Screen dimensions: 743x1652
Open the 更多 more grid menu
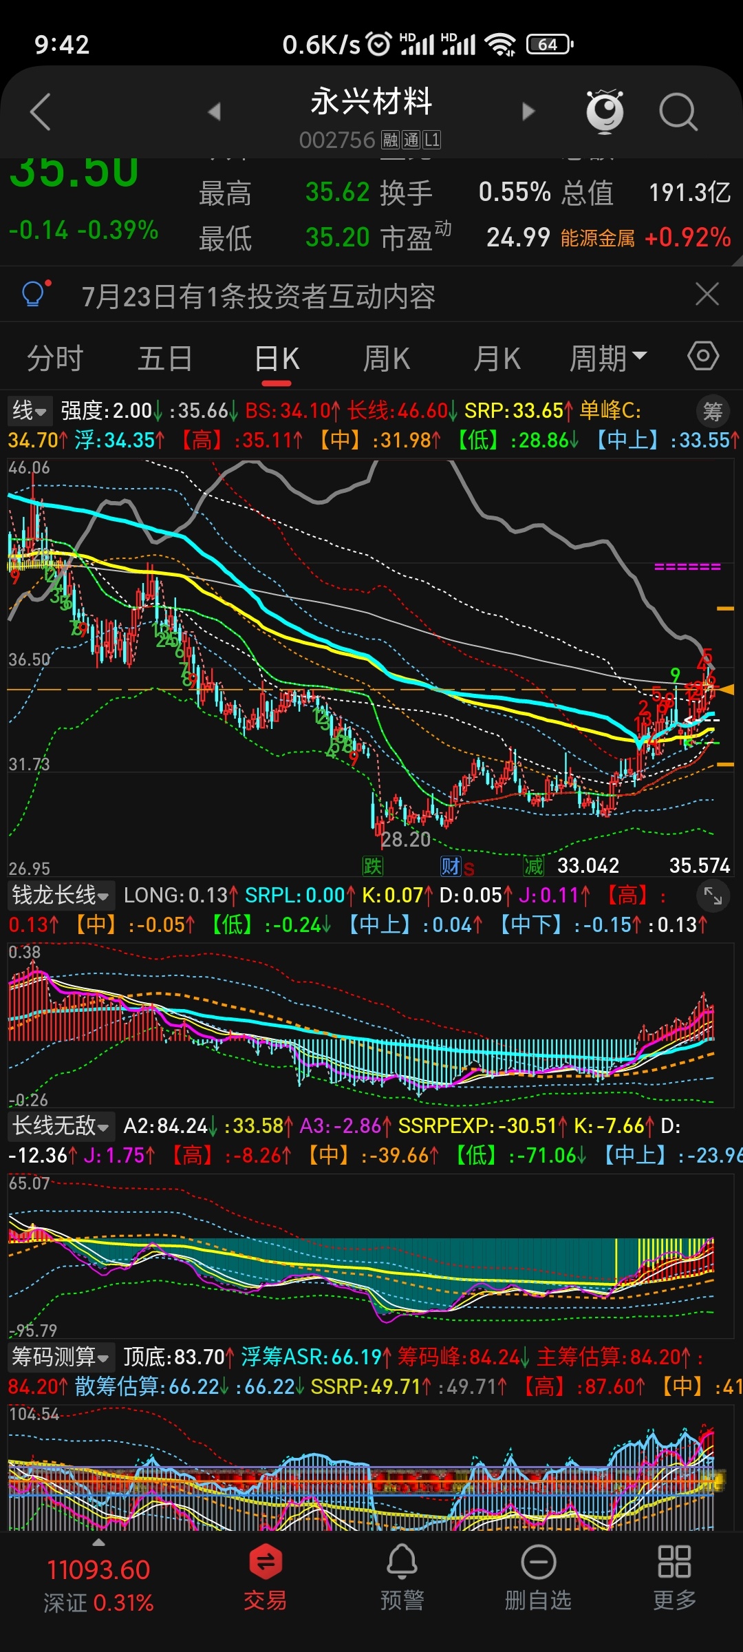click(674, 1578)
